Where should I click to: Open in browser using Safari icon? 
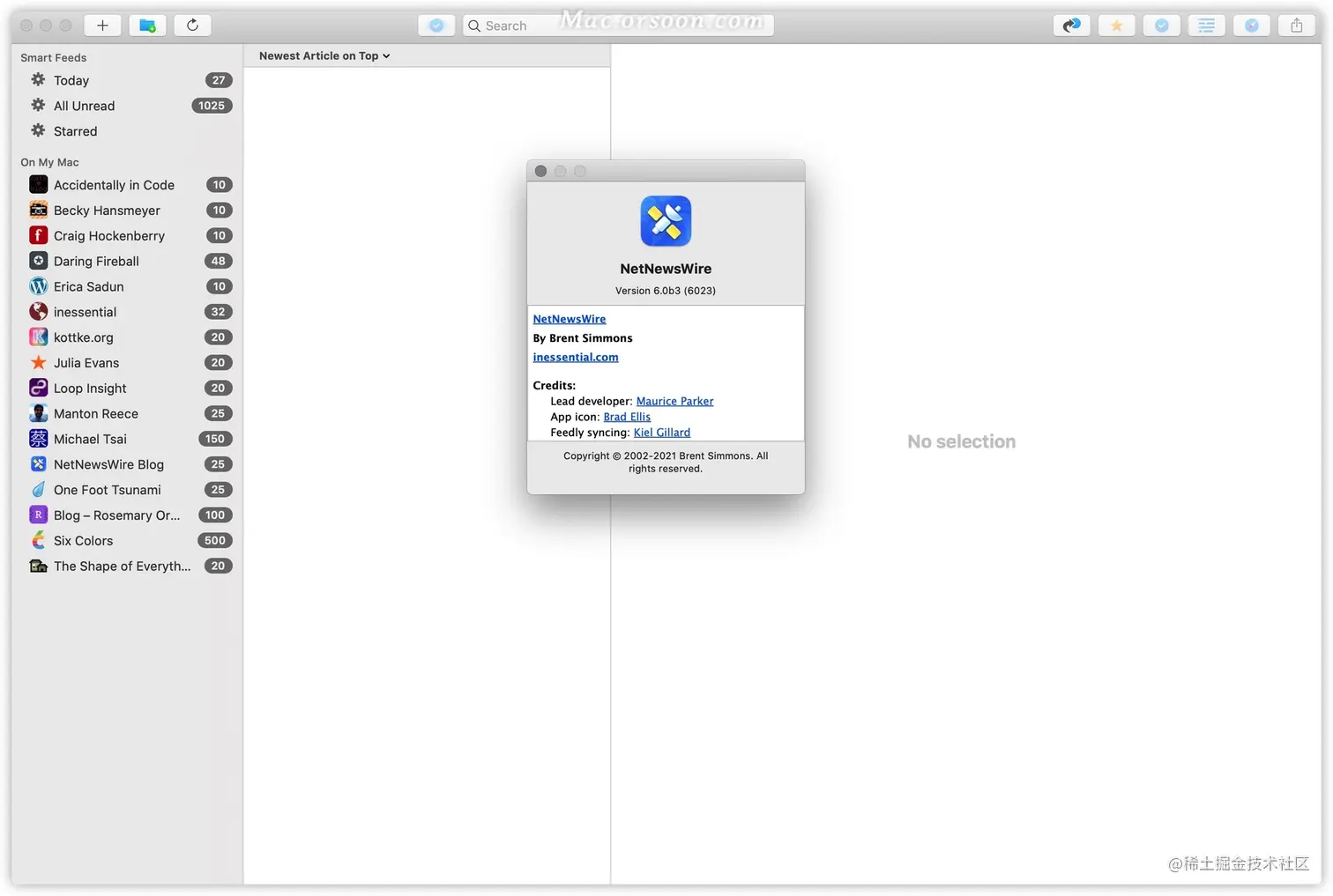[x=1251, y=26]
